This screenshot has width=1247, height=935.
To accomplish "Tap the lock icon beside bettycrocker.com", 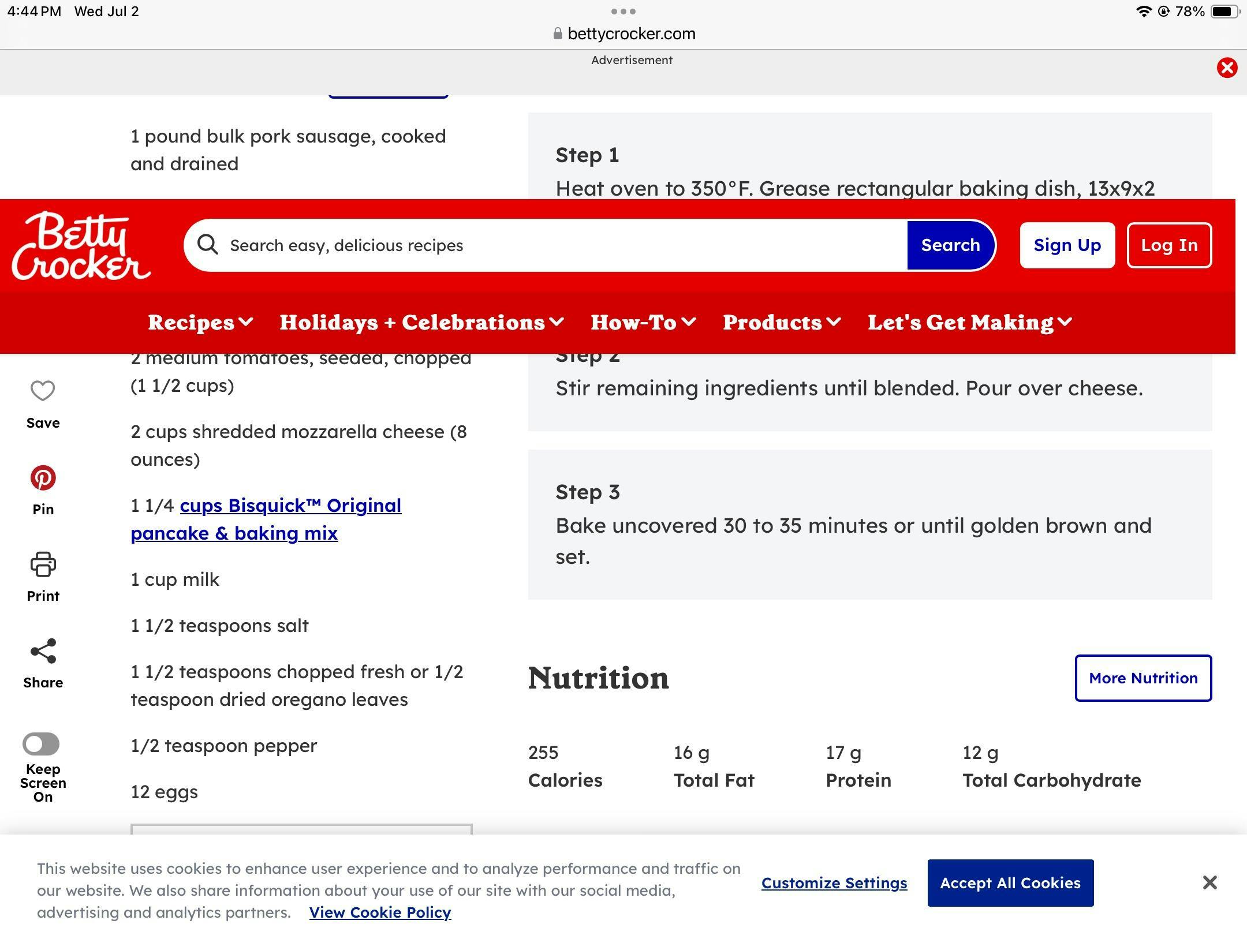I will [x=557, y=33].
